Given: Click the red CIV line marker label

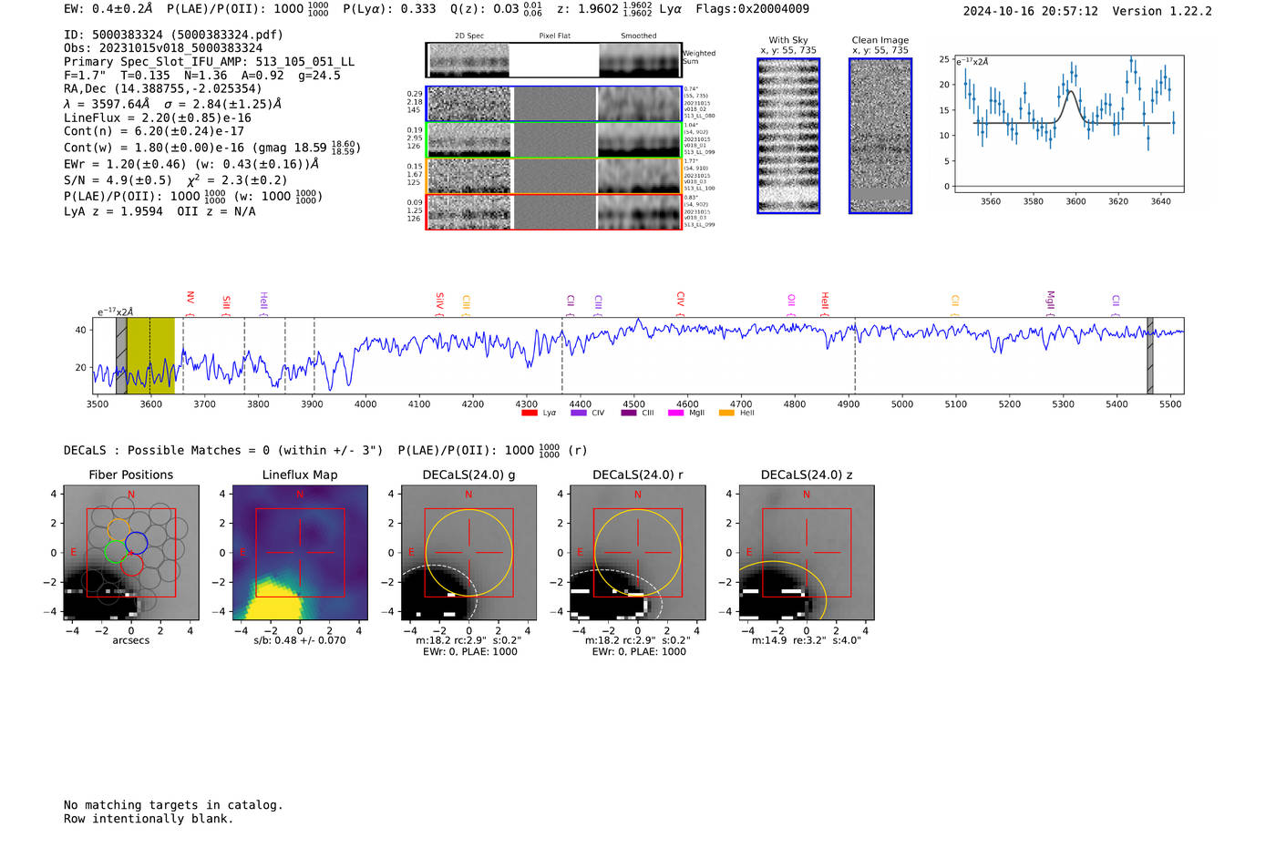Looking at the screenshot, I should click(x=680, y=300).
